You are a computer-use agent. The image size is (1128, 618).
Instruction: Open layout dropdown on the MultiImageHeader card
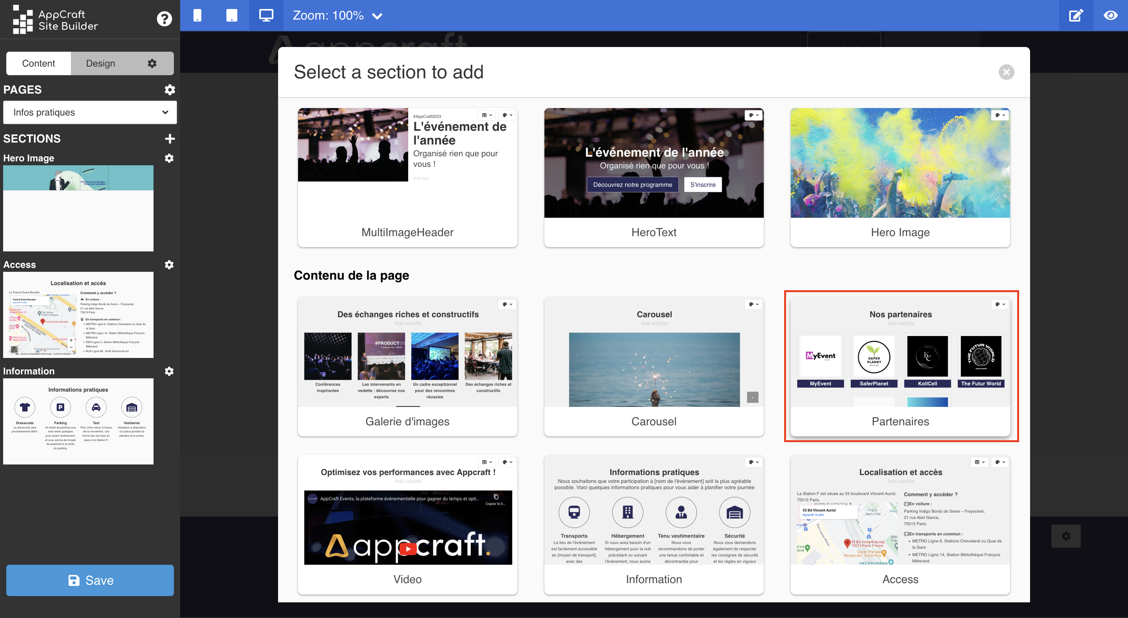[487, 115]
